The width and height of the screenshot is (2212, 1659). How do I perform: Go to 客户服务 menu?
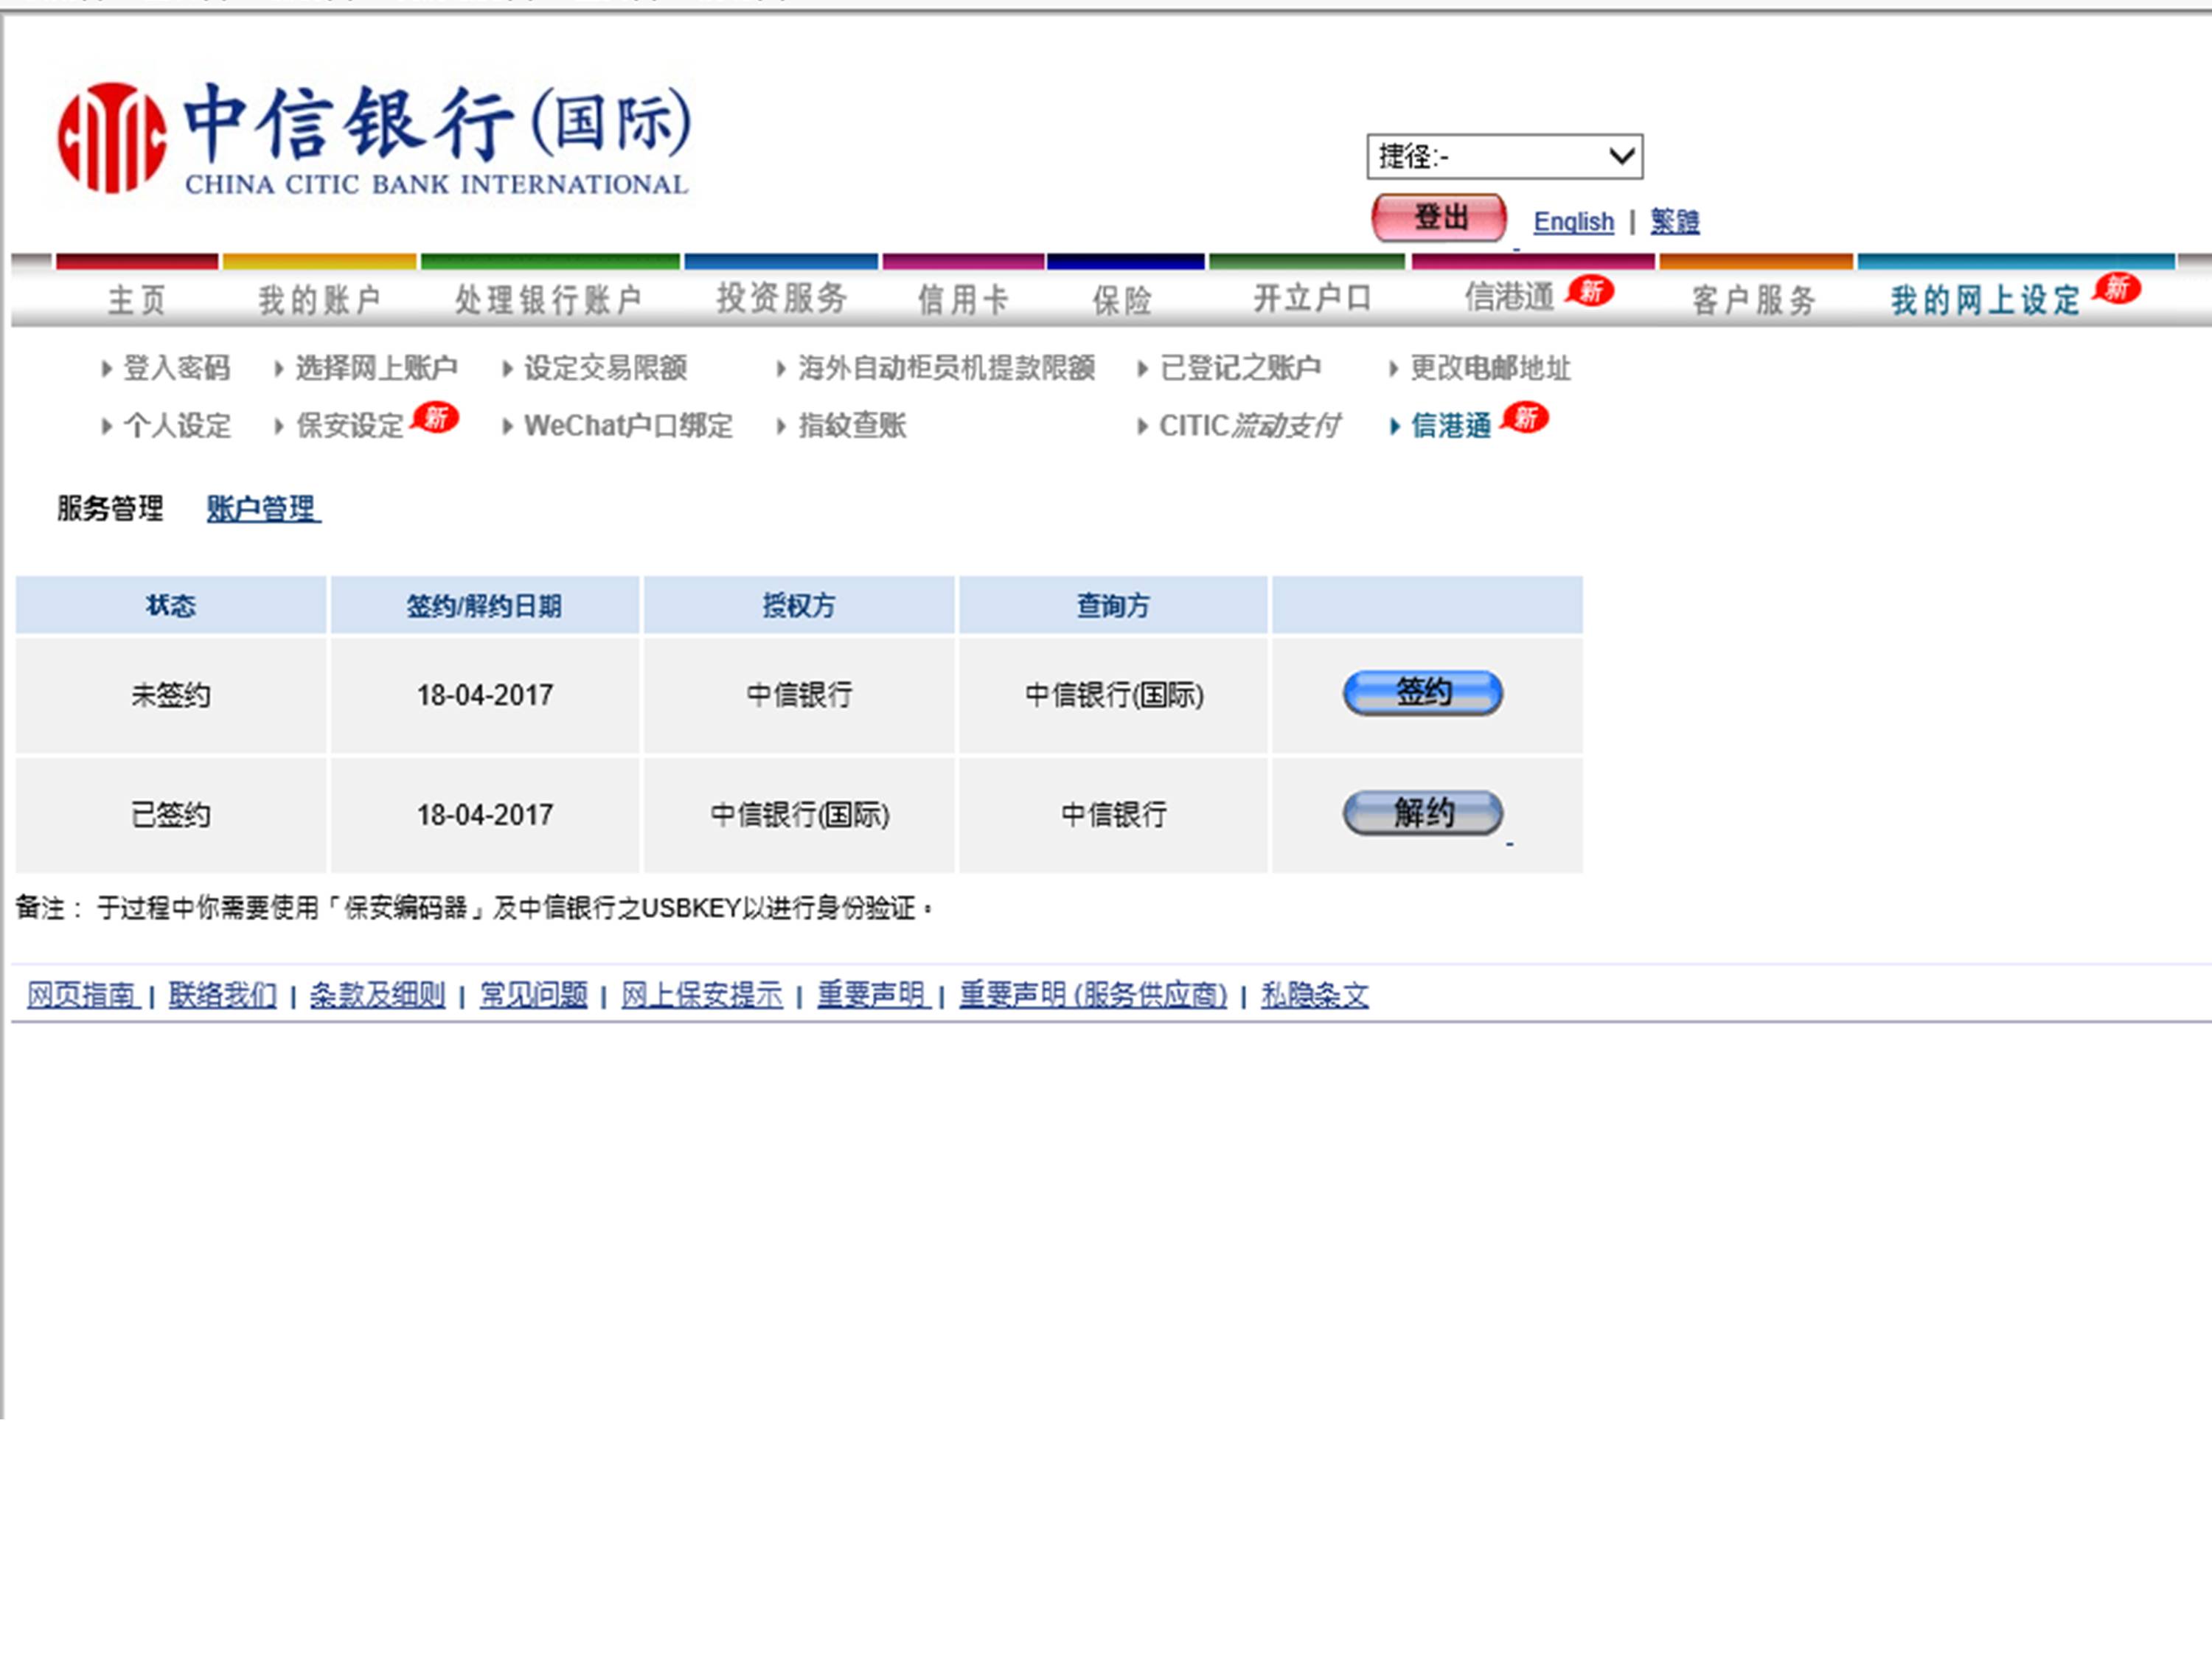[1754, 299]
